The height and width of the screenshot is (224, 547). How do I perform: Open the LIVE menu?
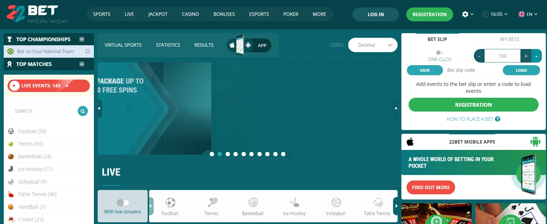tap(129, 14)
